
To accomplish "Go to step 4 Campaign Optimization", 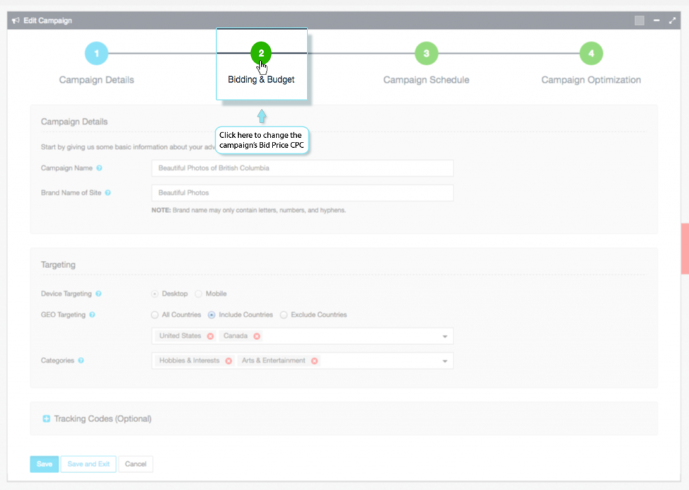I will point(591,54).
